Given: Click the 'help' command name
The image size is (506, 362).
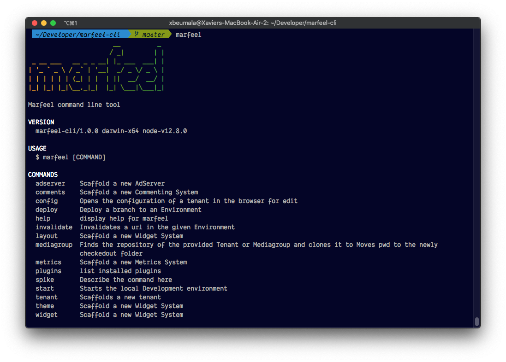Looking at the screenshot, I should pyautogui.click(x=43, y=219).
